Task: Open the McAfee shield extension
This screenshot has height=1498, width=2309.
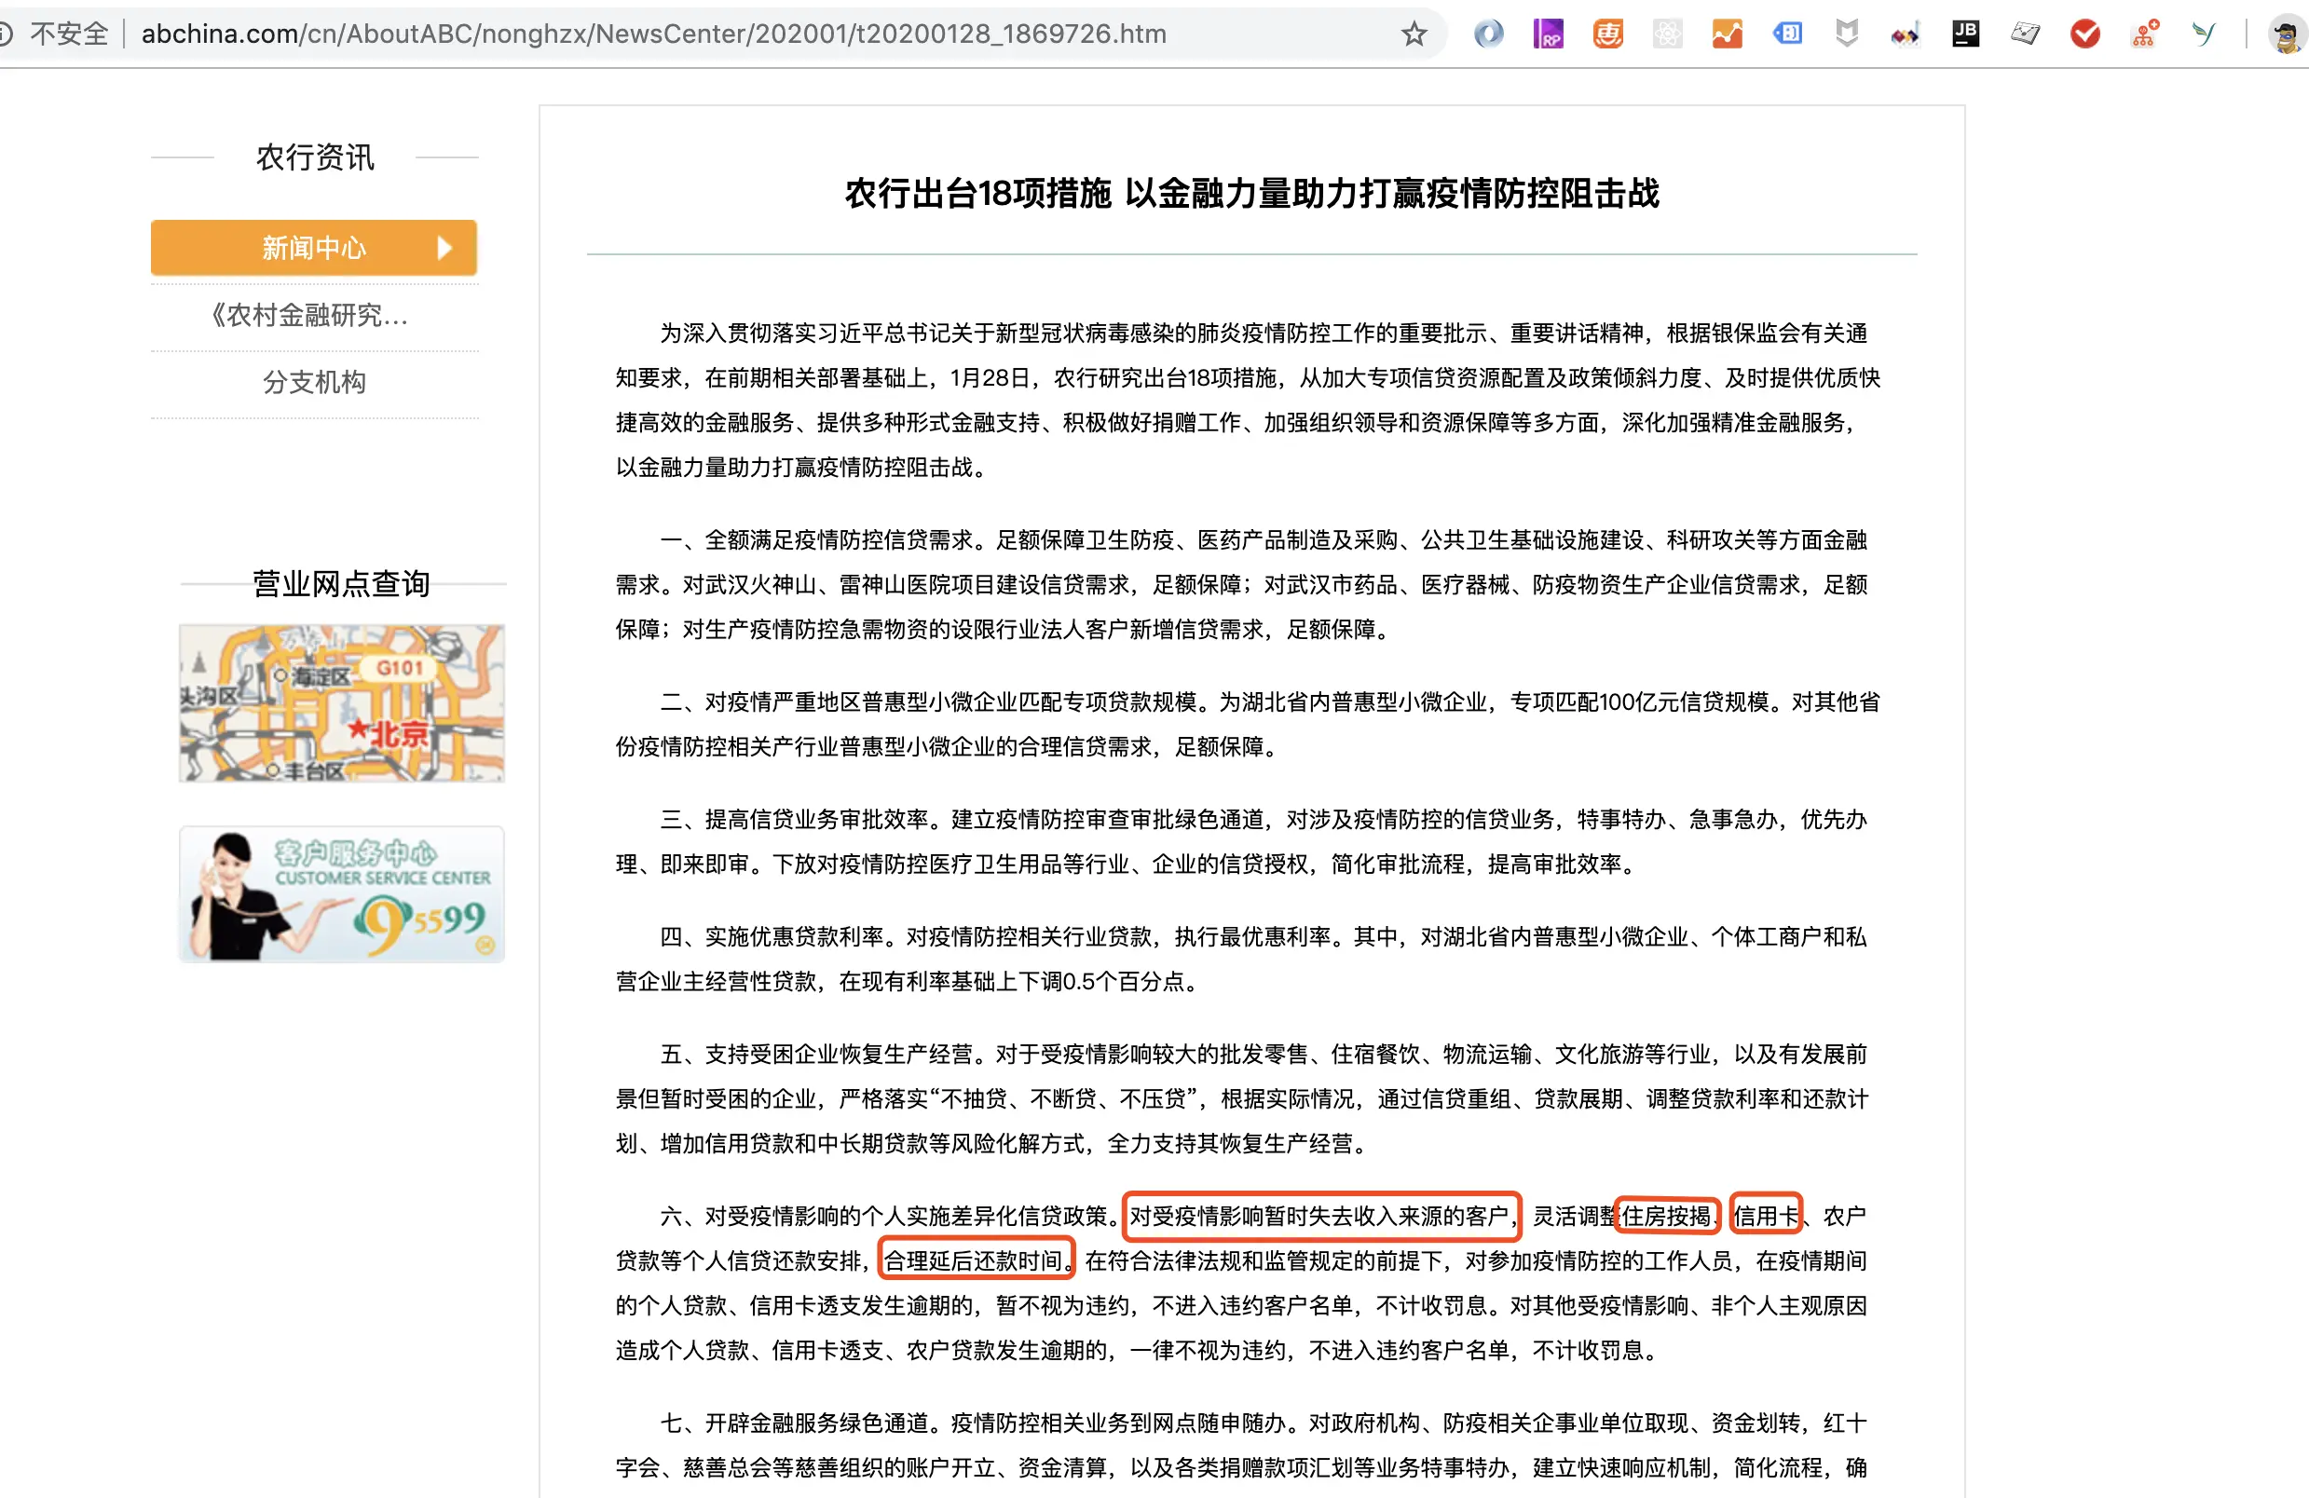Action: click(1846, 34)
